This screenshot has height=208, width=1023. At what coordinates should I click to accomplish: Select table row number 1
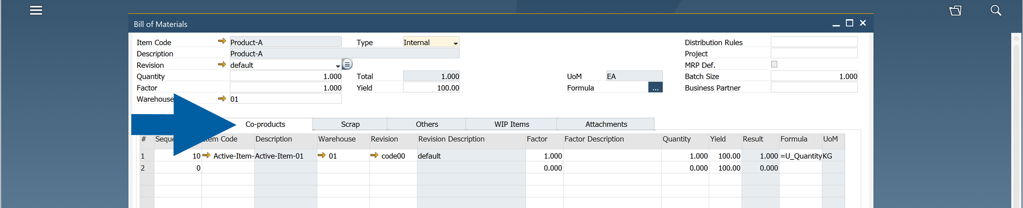pyautogui.click(x=146, y=156)
